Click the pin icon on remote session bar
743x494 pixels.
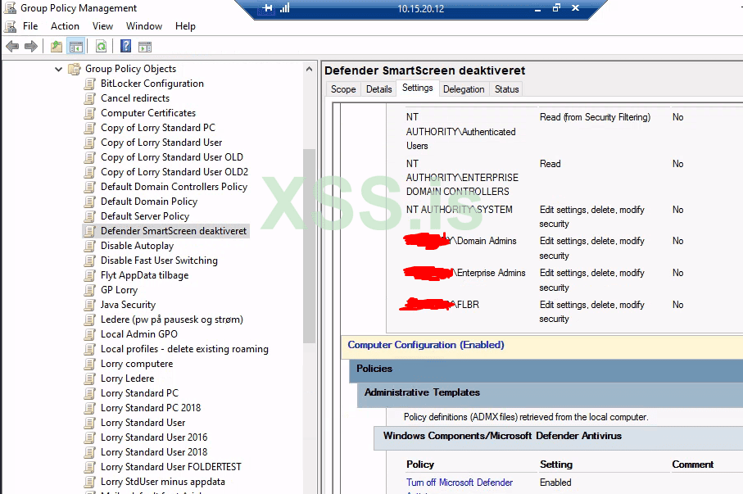(268, 7)
